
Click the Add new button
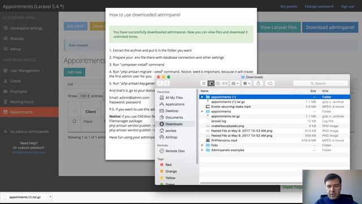click(x=74, y=72)
